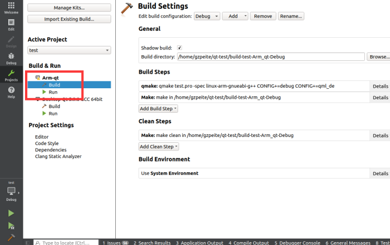Toggle the left sidebar visibility icon

[29, 243]
